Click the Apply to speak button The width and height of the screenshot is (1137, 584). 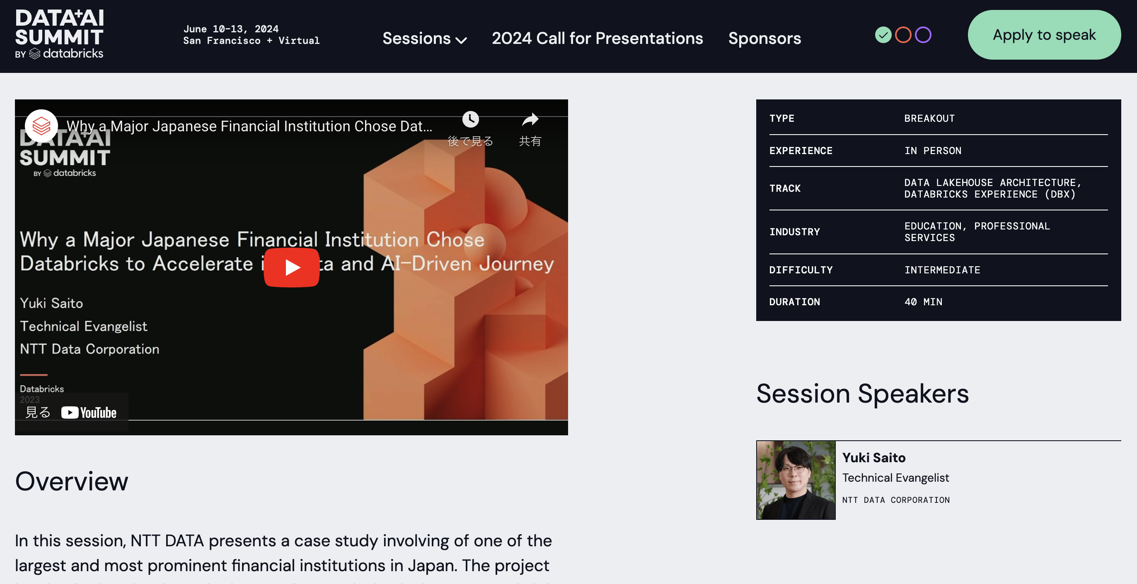pos(1044,35)
